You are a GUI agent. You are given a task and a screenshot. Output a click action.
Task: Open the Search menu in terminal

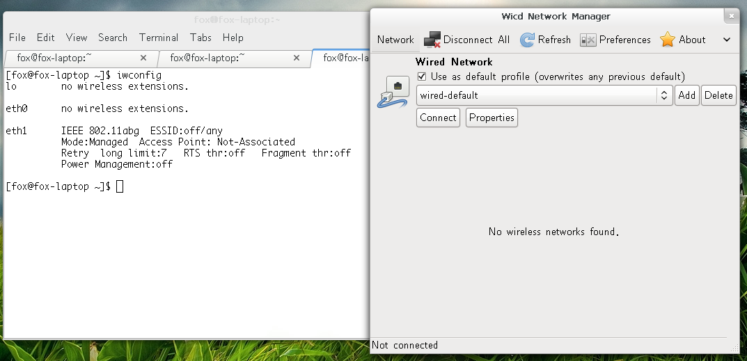pos(113,38)
